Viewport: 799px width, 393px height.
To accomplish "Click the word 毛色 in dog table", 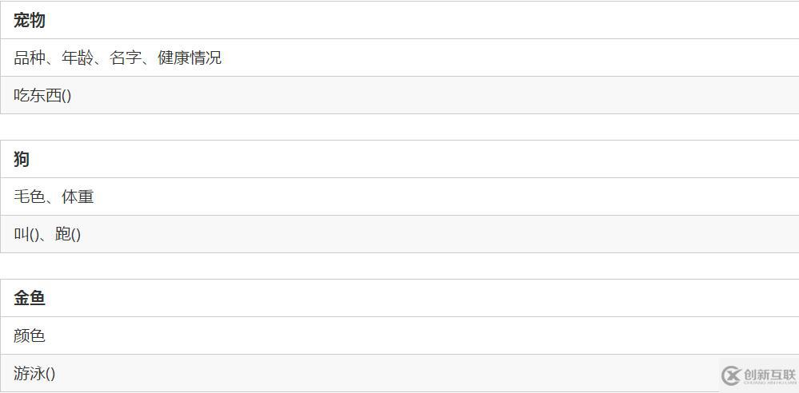I will tap(30, 196).
